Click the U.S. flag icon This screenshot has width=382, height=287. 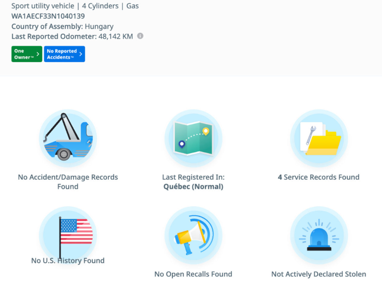click(x=68, y=235)
